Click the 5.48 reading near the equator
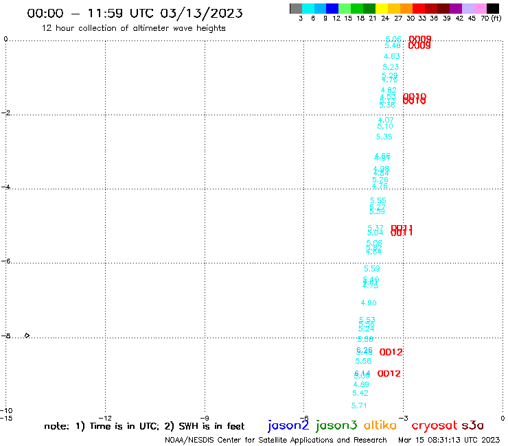 tap(393, 46)
